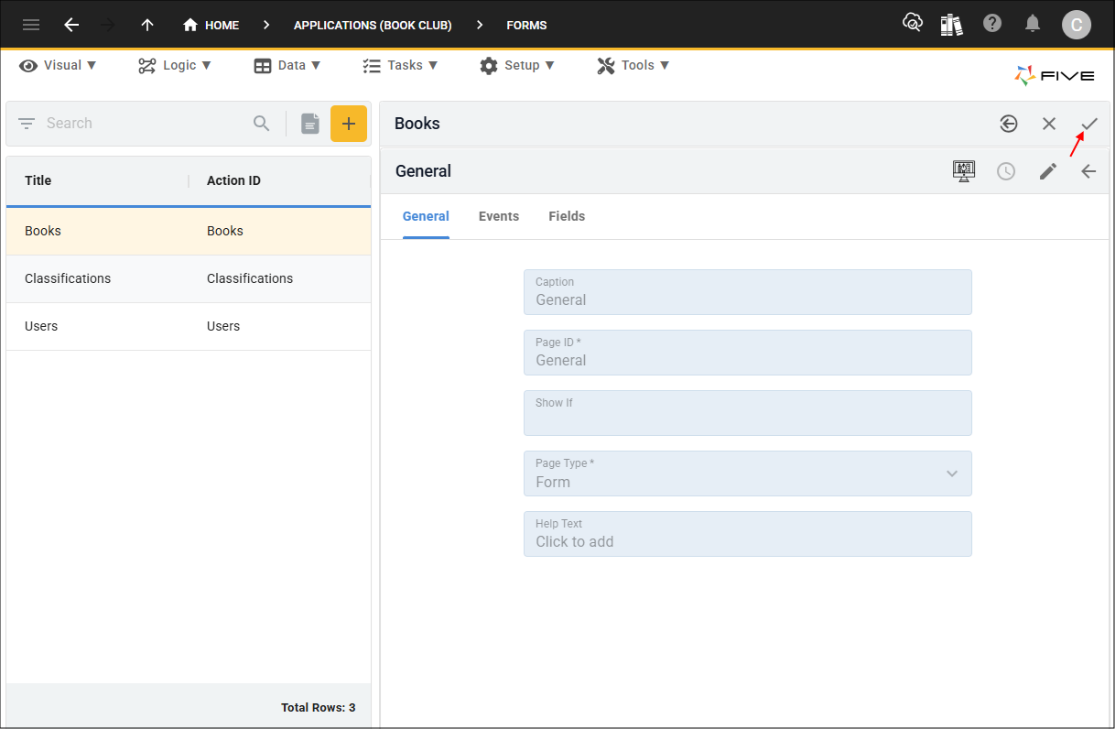Click the up arrow in top bar
1115x729 pixels.
coord(146,25)
